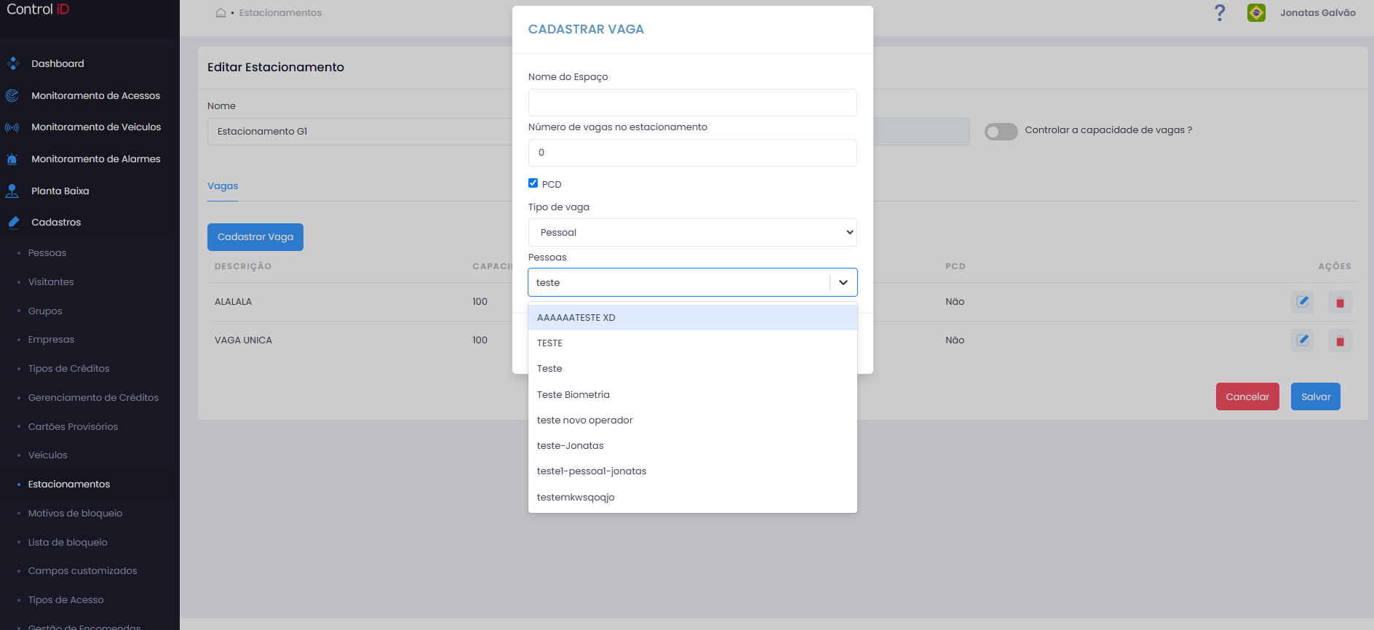
Task: Uncheck the PCD checkbox
Action: click(533, 183)
